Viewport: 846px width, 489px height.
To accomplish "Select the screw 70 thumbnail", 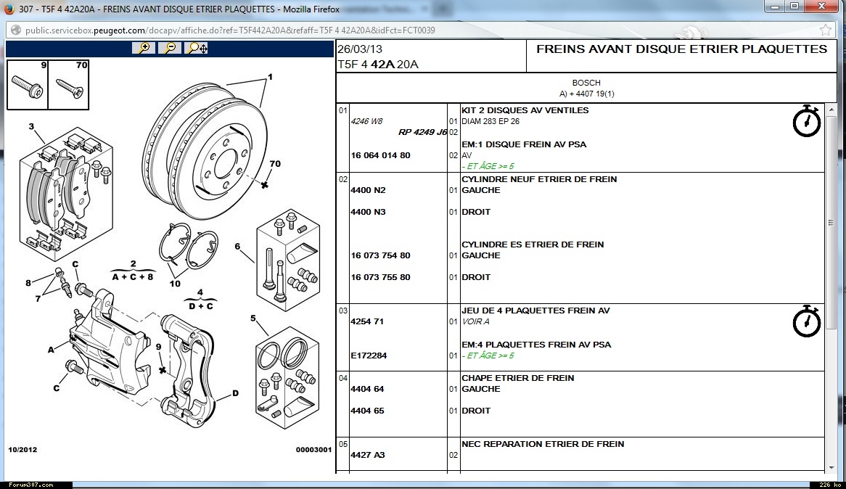I will click(68, 85).
